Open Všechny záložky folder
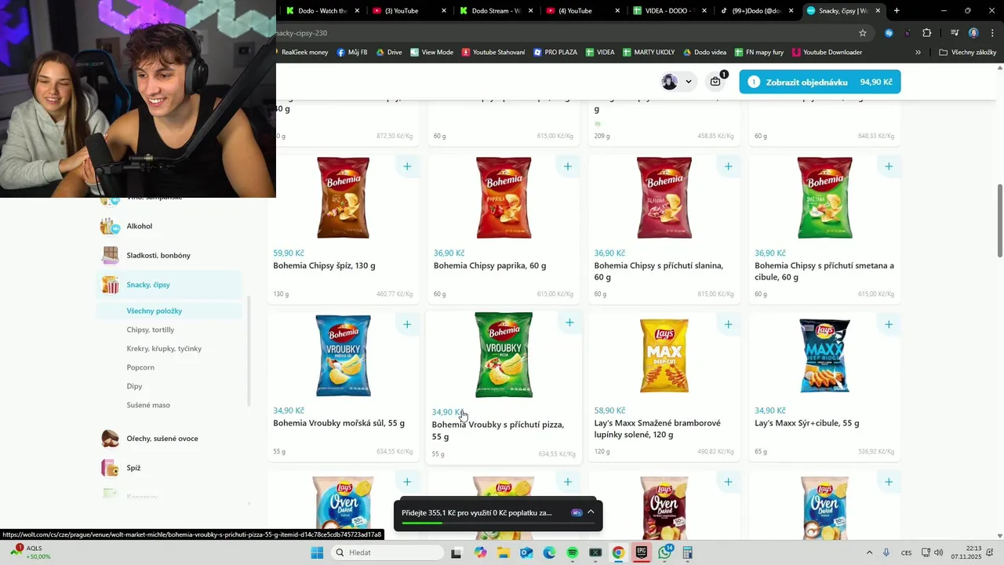This screenshot has height=565, width=1004. click(x=968, y=53)
